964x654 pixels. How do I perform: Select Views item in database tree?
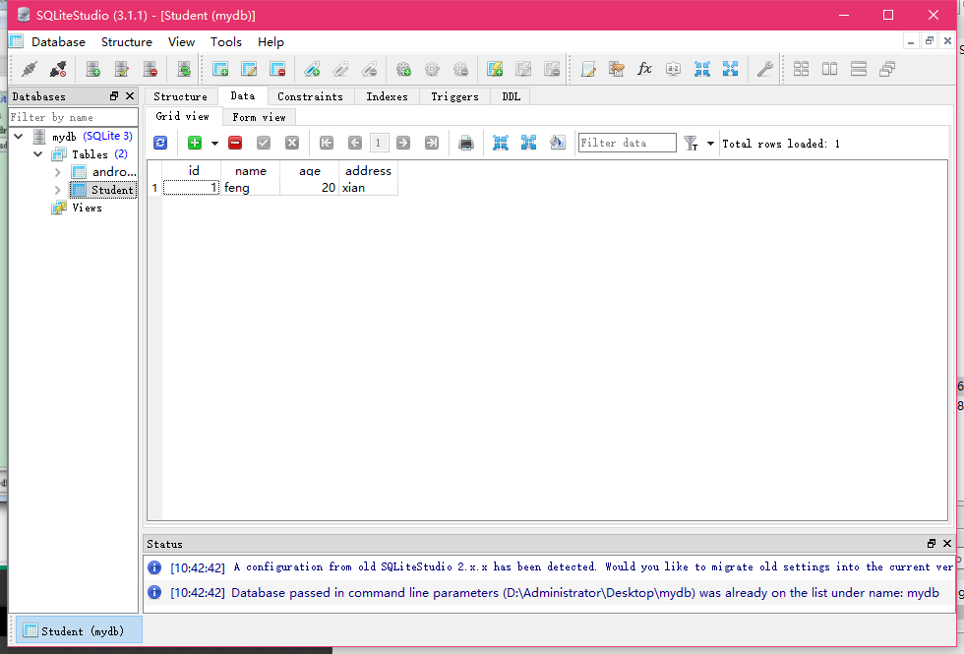click(x=87, y=208)
